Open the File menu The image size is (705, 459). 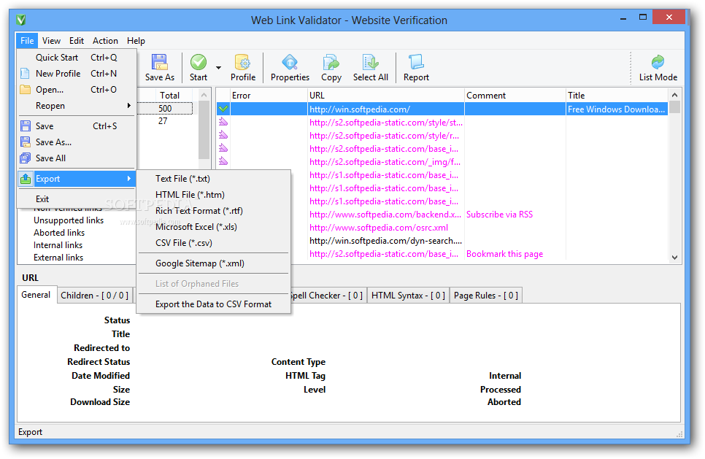(x=27, y=40)
